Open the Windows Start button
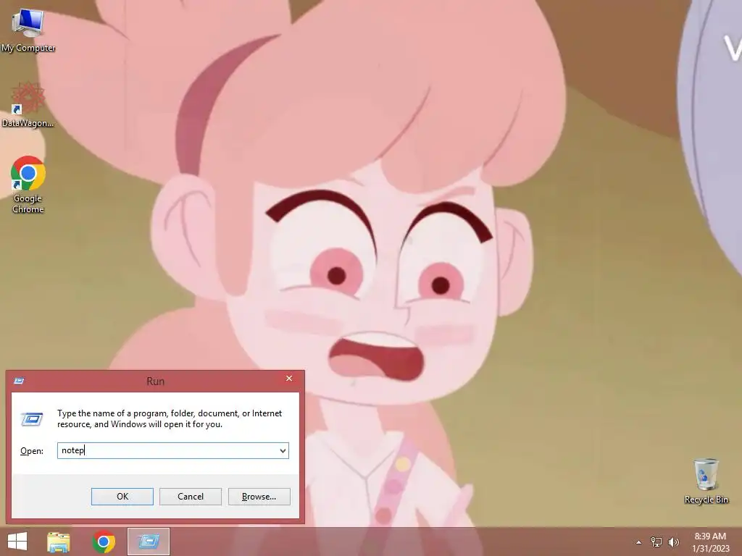742x556 pixels. (17, 542)
